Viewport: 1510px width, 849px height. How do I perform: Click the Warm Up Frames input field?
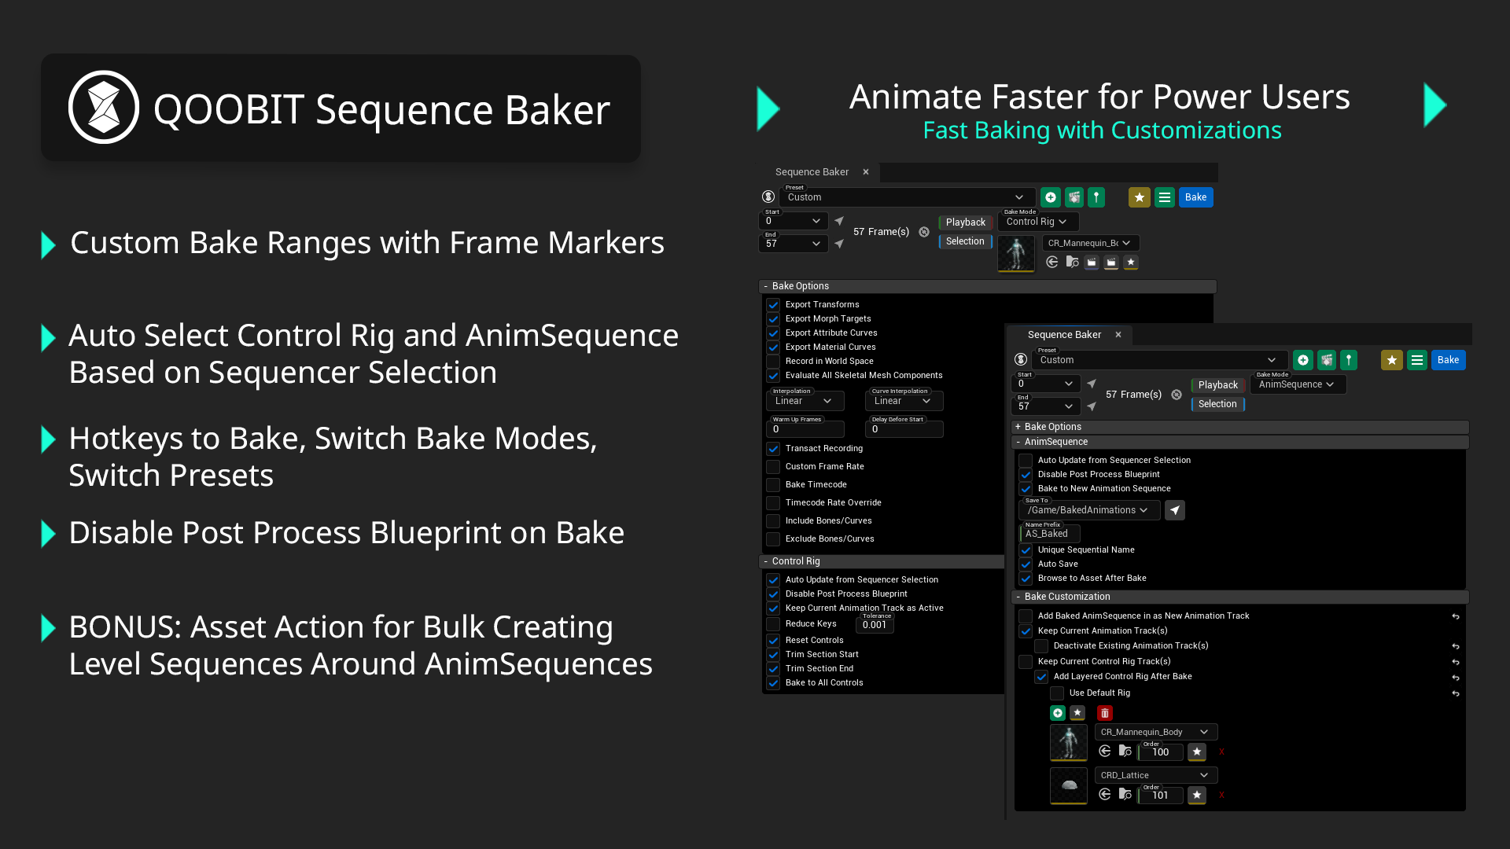(x=805, y=429)
